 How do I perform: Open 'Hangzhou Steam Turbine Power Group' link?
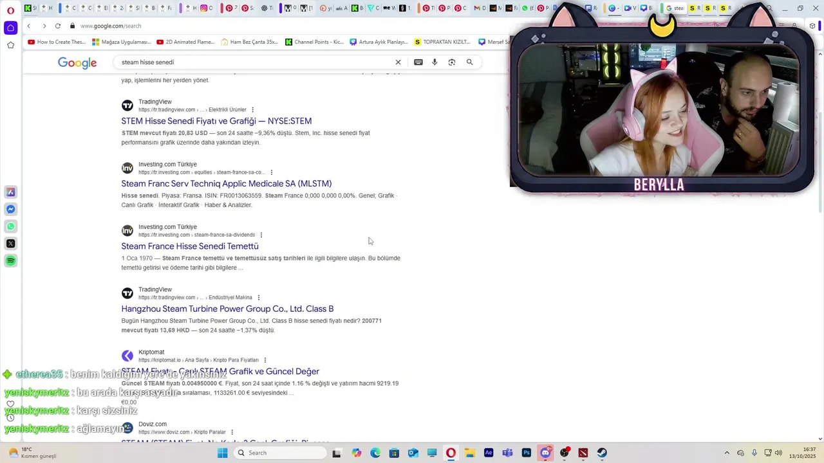[227, 309]
